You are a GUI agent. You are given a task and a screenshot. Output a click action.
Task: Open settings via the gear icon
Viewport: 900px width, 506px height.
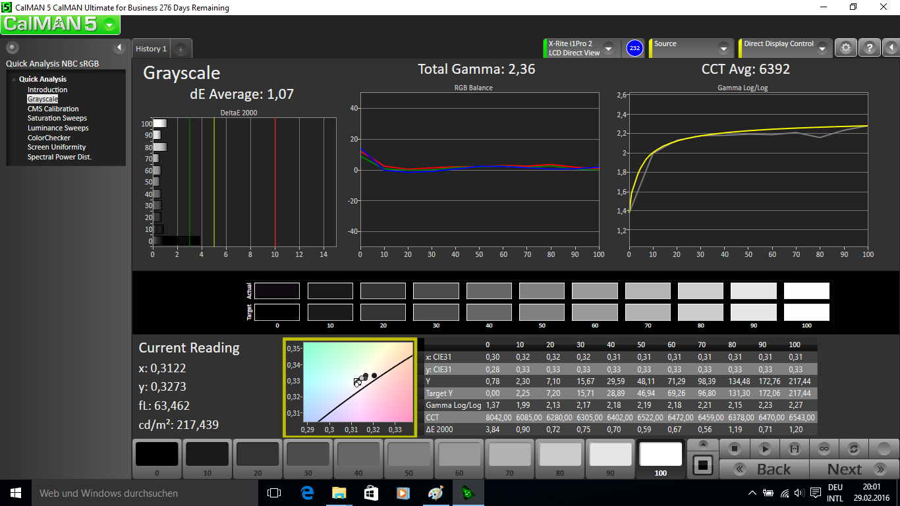click(x=846, y=48)
